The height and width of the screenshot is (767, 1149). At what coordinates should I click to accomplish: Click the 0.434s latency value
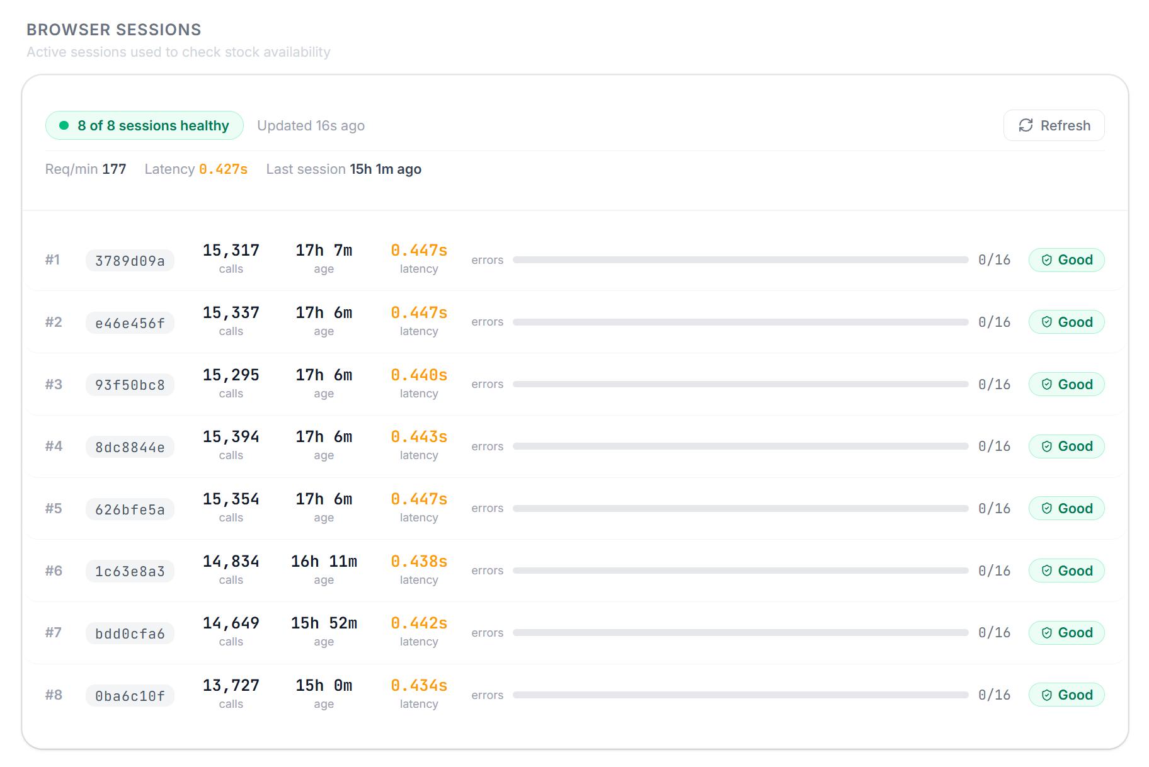click(419, 686)
